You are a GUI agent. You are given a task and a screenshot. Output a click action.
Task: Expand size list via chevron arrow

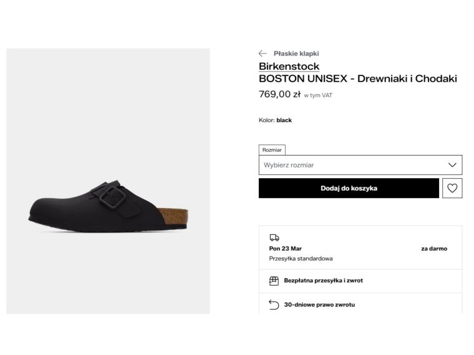453,165
